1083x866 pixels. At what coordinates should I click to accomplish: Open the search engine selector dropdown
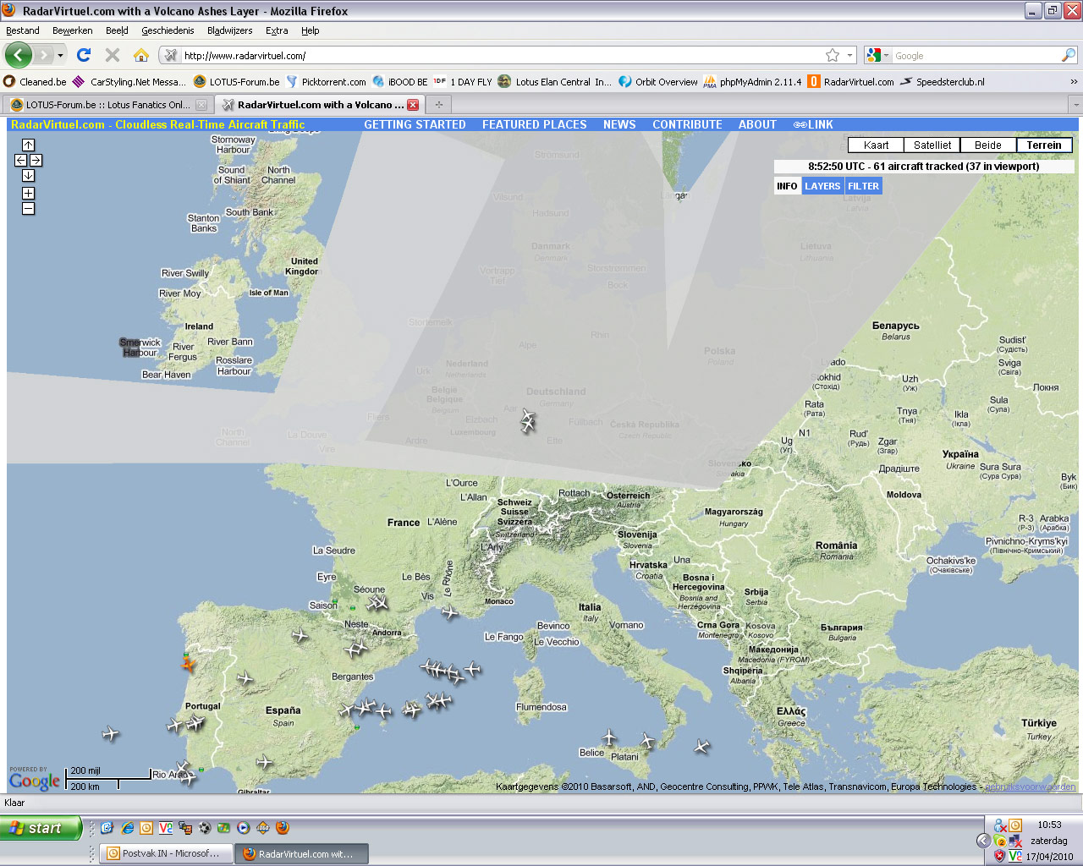coord(877,55)
